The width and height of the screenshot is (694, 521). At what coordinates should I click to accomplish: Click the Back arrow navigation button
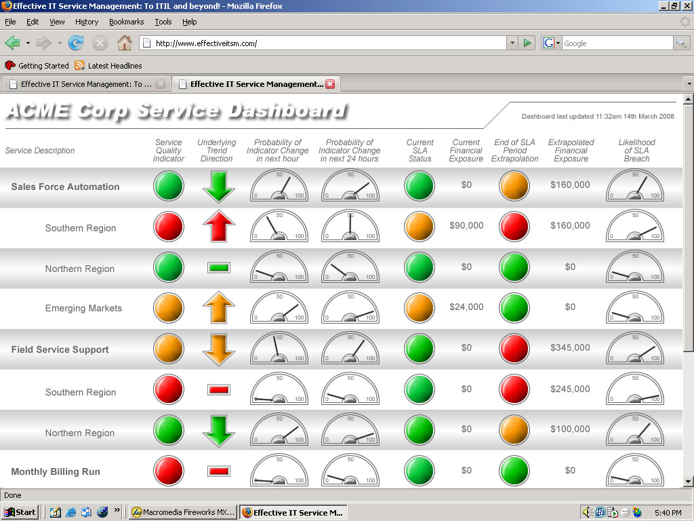click(x=12, y=43)
